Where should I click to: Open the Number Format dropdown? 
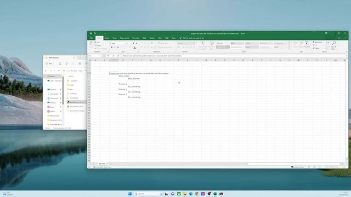[194, 43]
